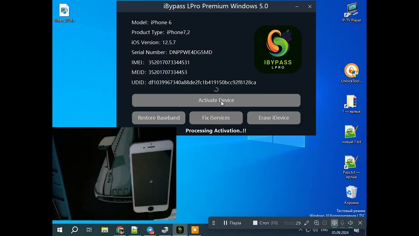Launch iBypass LPro from the taskbar
Screen dimensions: 419x236
179,229
